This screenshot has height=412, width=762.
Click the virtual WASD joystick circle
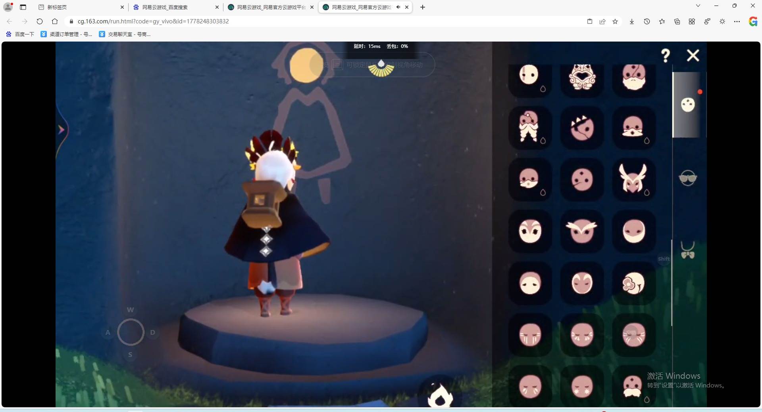click(131, 332)
